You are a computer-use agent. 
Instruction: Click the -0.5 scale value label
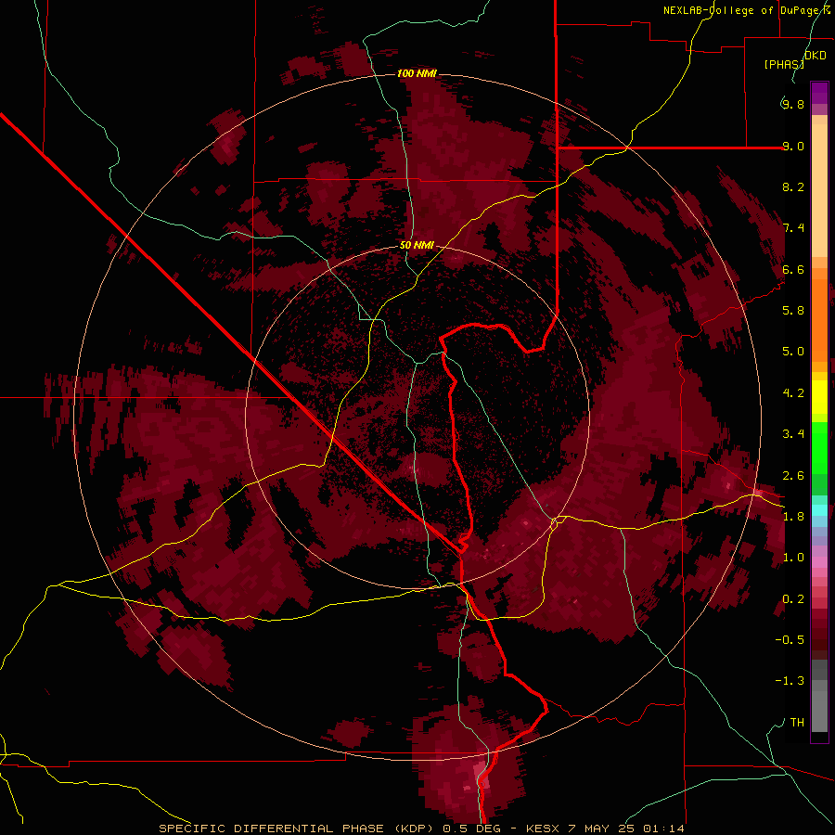[790, 640]
